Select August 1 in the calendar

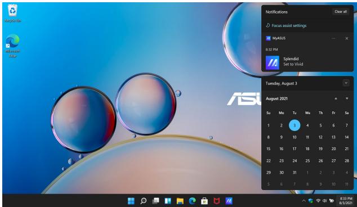tap(269, 125)
